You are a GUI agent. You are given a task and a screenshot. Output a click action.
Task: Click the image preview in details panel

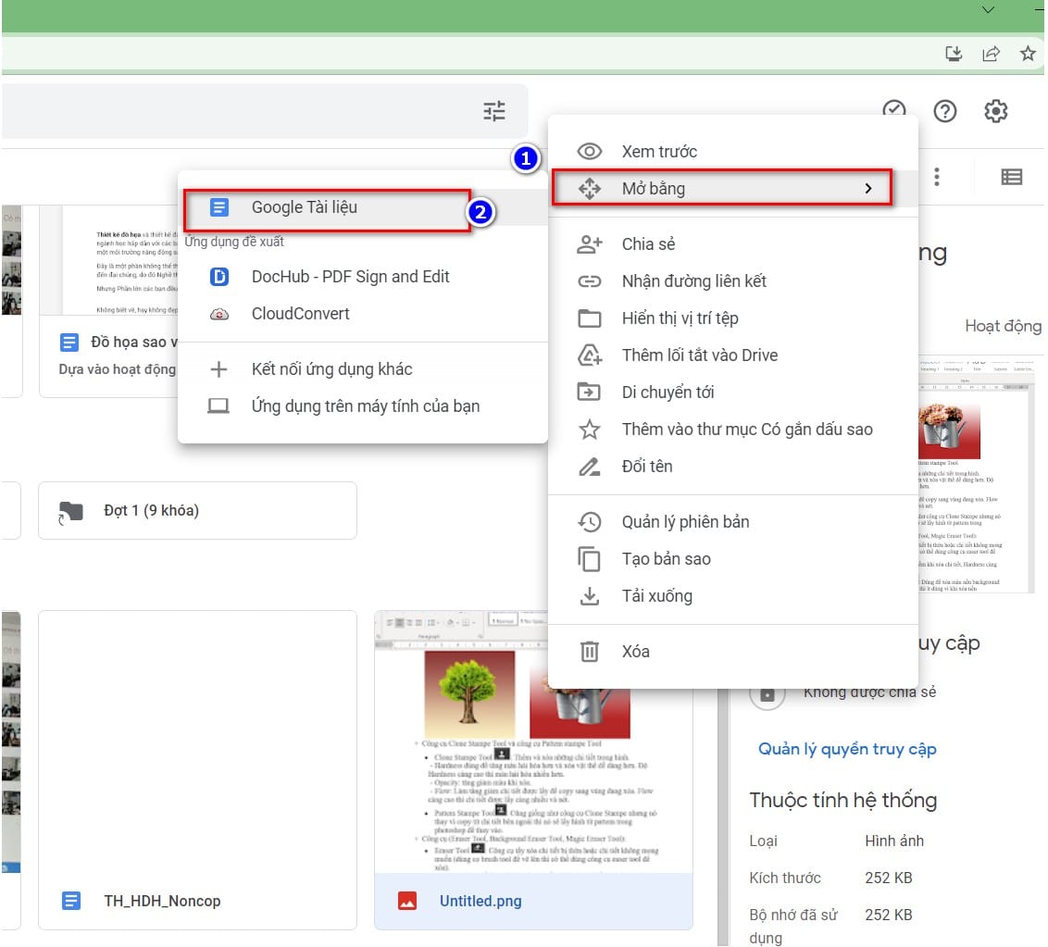[x=977, y=477]
